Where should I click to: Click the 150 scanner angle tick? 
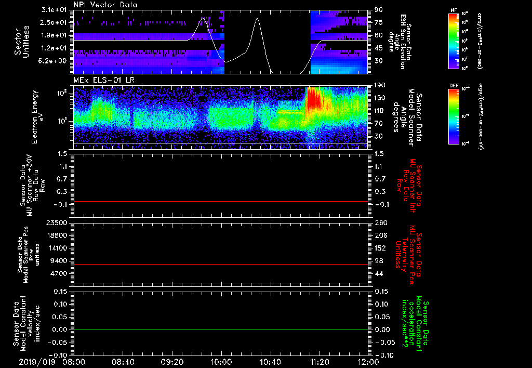tap(380, 98)
